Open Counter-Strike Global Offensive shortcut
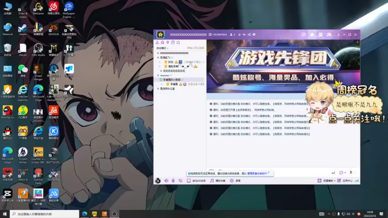Viewport: 388px width, 218px height. pos(38,156)
